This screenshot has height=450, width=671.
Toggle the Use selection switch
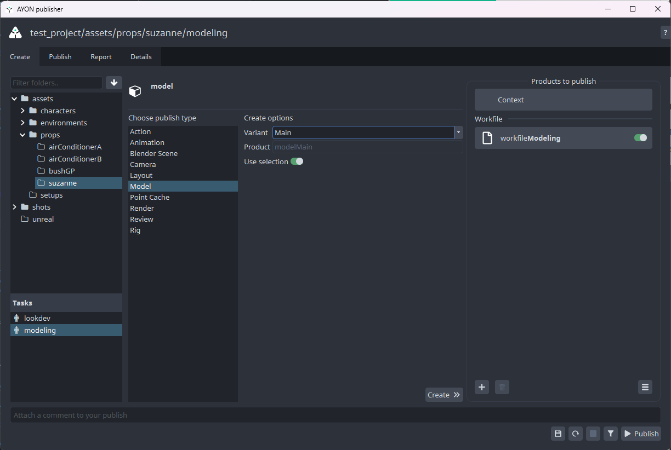(x=297, y=161)
